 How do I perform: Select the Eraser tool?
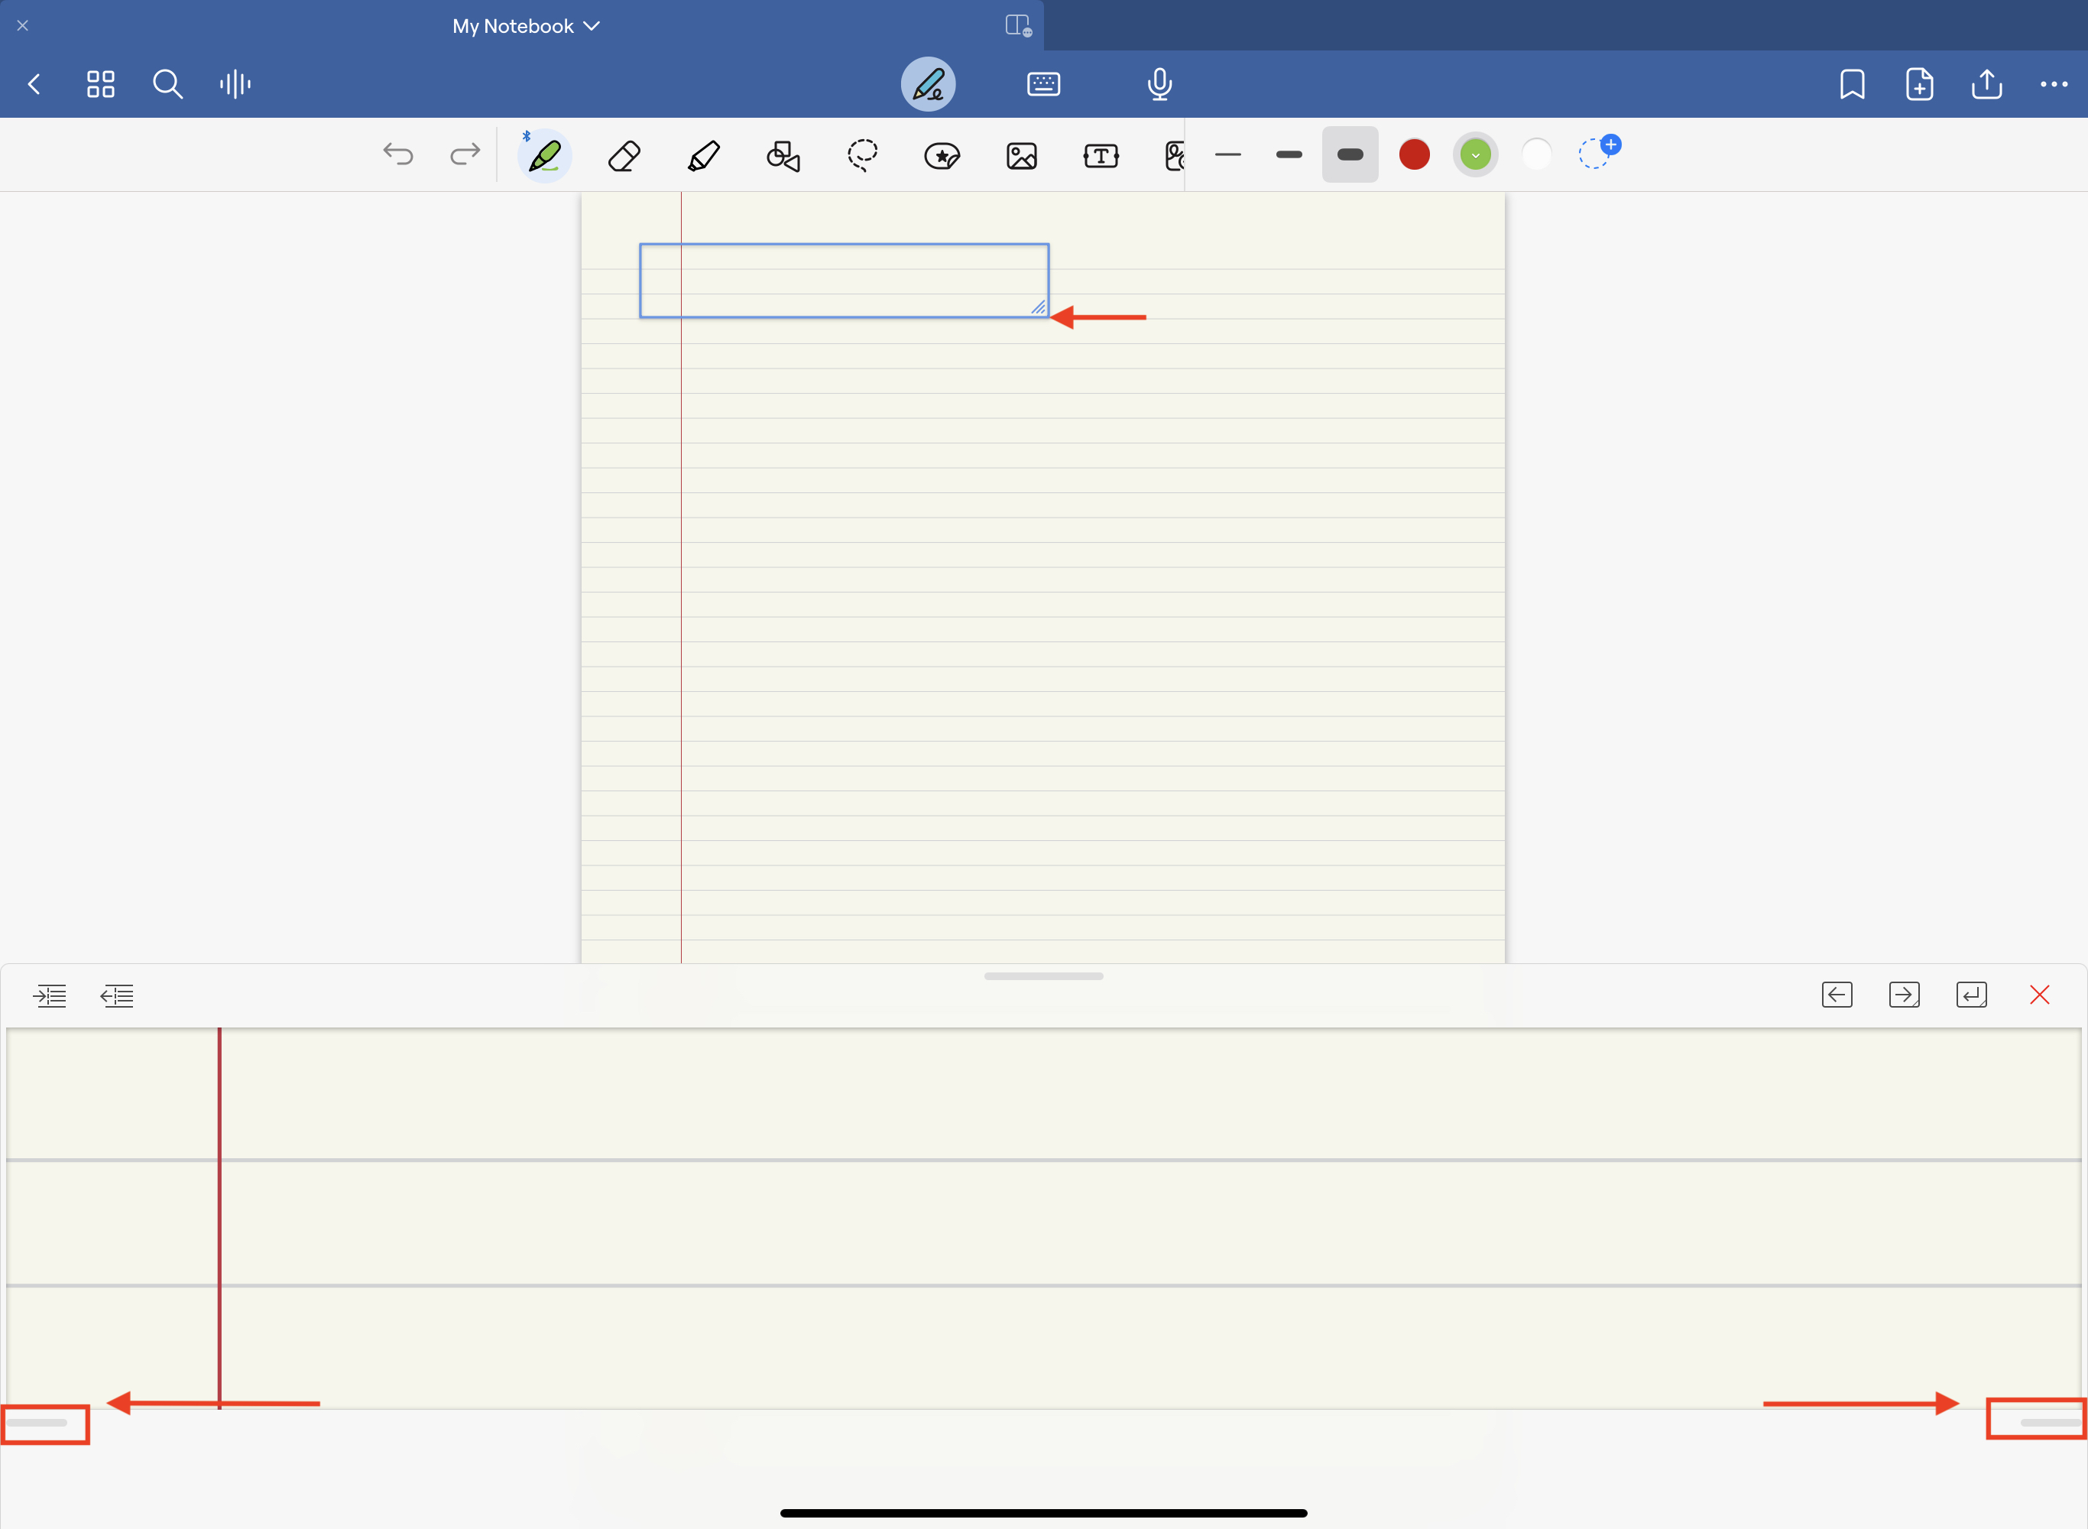(624, 155)
